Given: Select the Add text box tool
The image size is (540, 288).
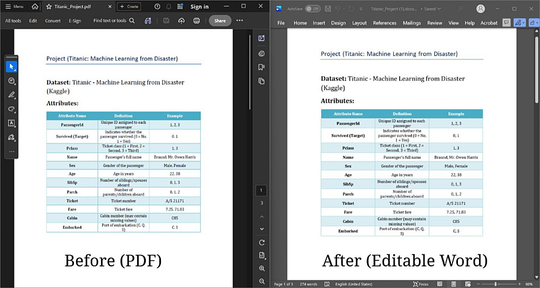Looking at the screenshot, I should tap(11, 123).
